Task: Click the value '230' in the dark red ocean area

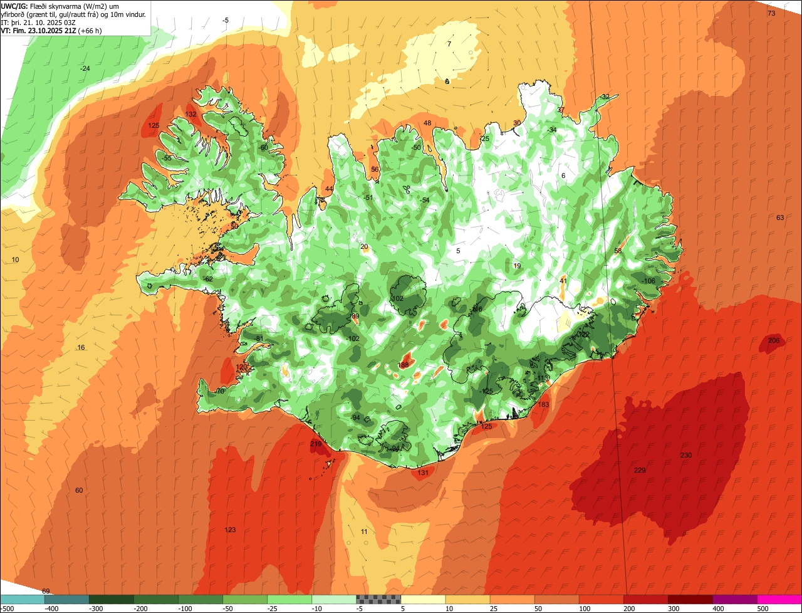Action: (x=686, y=455)
